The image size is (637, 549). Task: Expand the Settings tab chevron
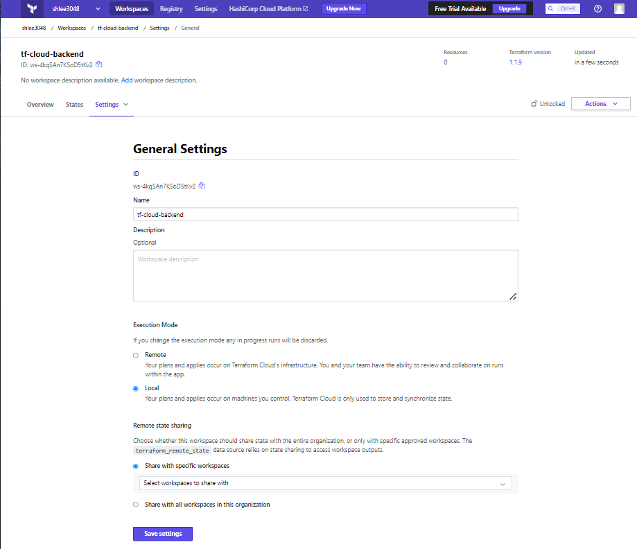(126, 105)
